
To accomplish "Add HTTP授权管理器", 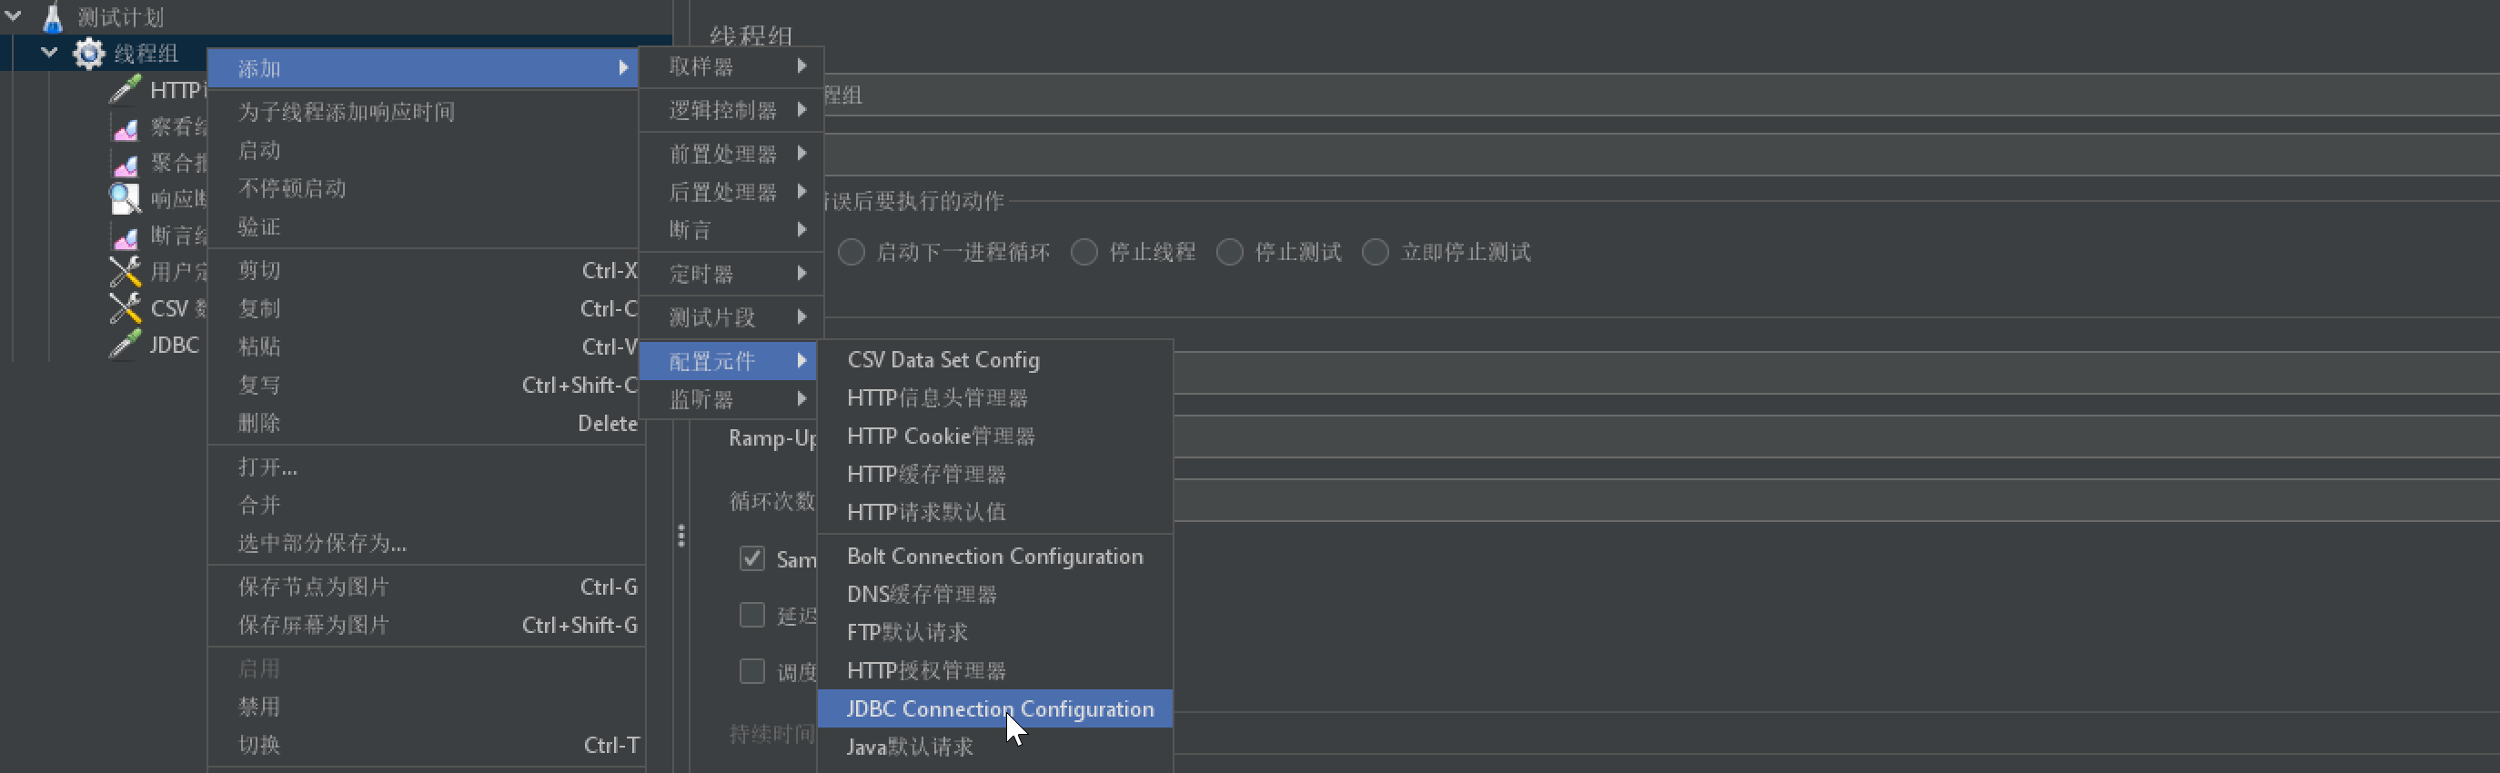I will click(996, 670).
